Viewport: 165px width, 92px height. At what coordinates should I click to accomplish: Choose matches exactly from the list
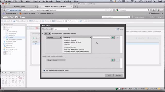tap(70, 40)
